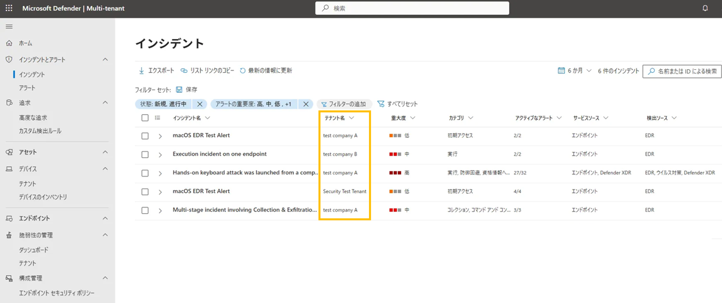Click the Configuration management icon

pos(9,278)
